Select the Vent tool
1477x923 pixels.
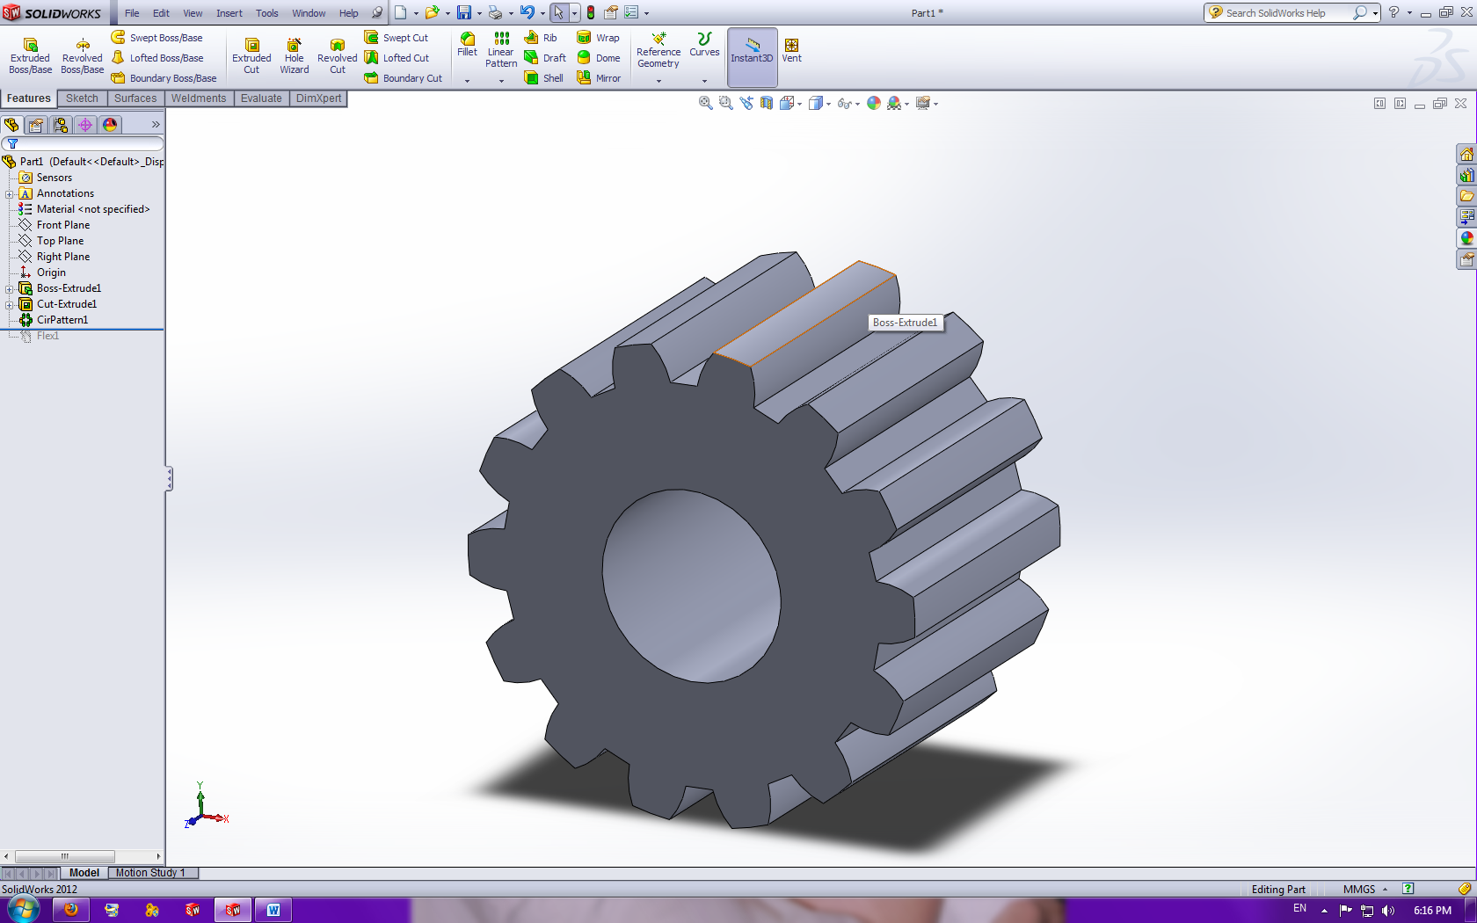[x=792, y=51]
